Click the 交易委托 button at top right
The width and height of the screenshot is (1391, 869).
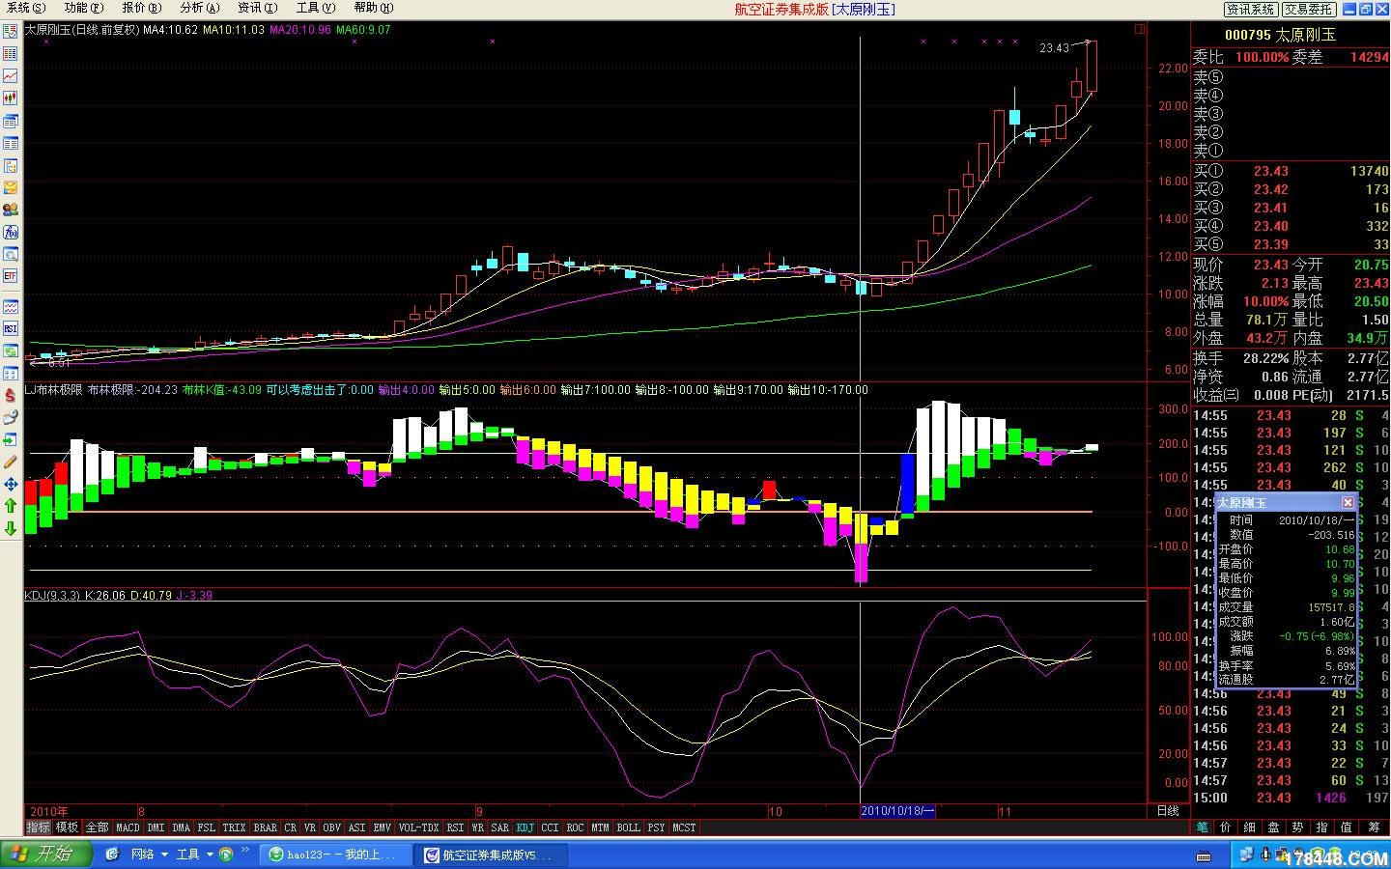tap(1309, 9)
